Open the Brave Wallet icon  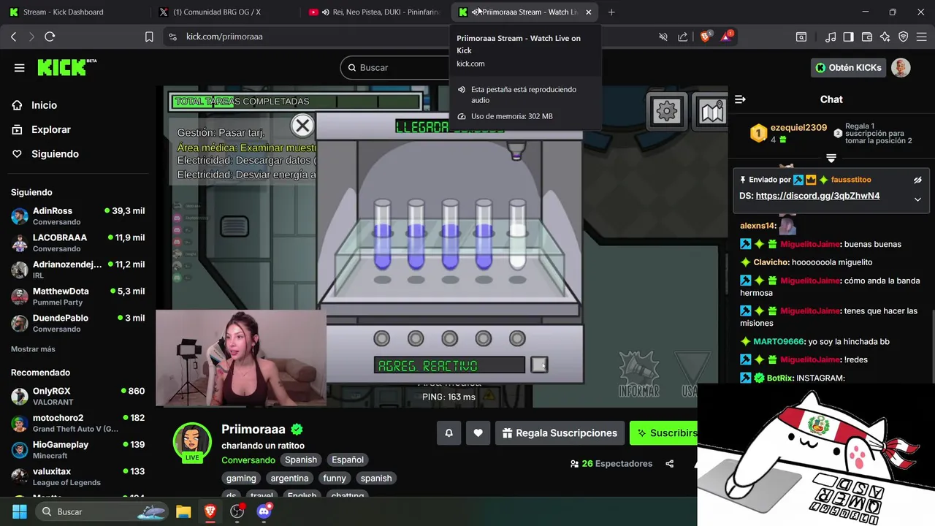(867, 37)
